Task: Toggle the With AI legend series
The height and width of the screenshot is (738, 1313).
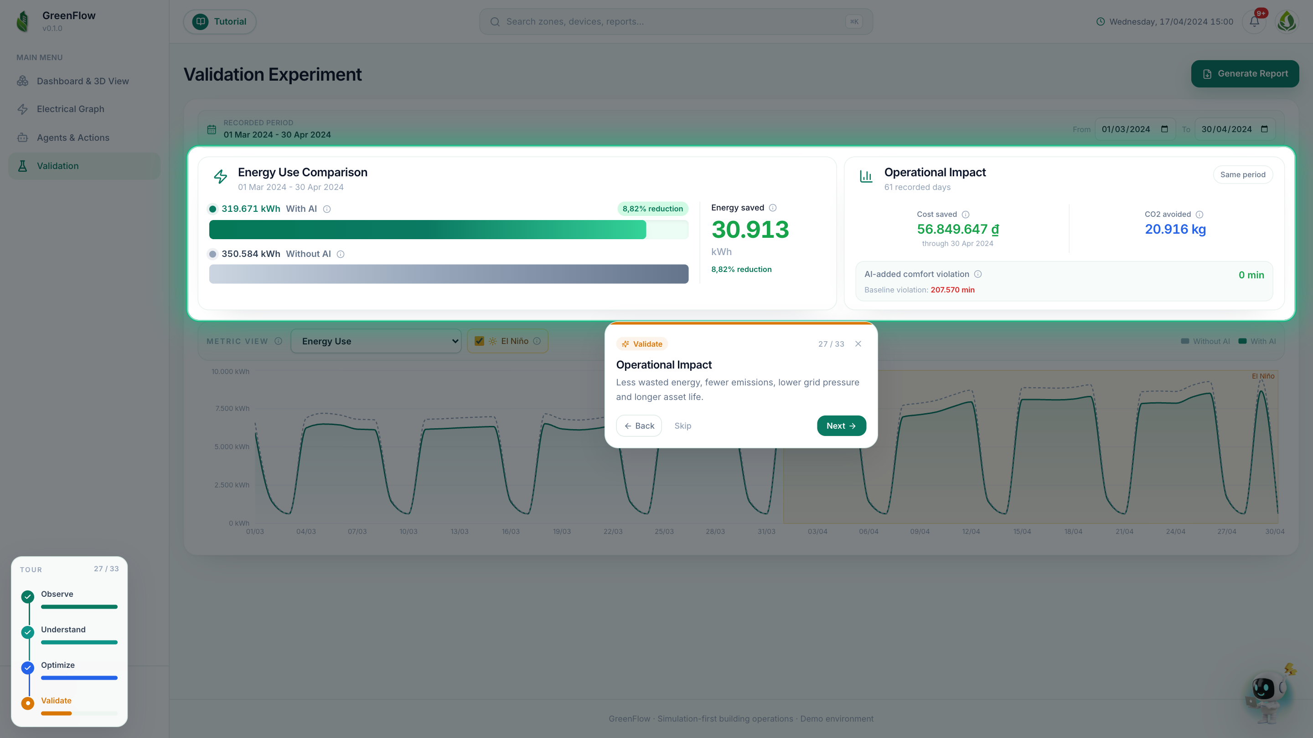Action: coord(1257,341)
